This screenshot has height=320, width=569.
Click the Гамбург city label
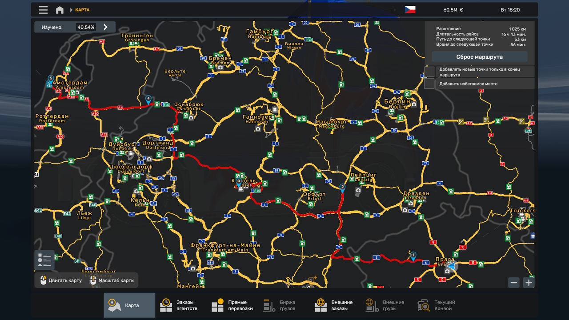(x=259, y=32)
